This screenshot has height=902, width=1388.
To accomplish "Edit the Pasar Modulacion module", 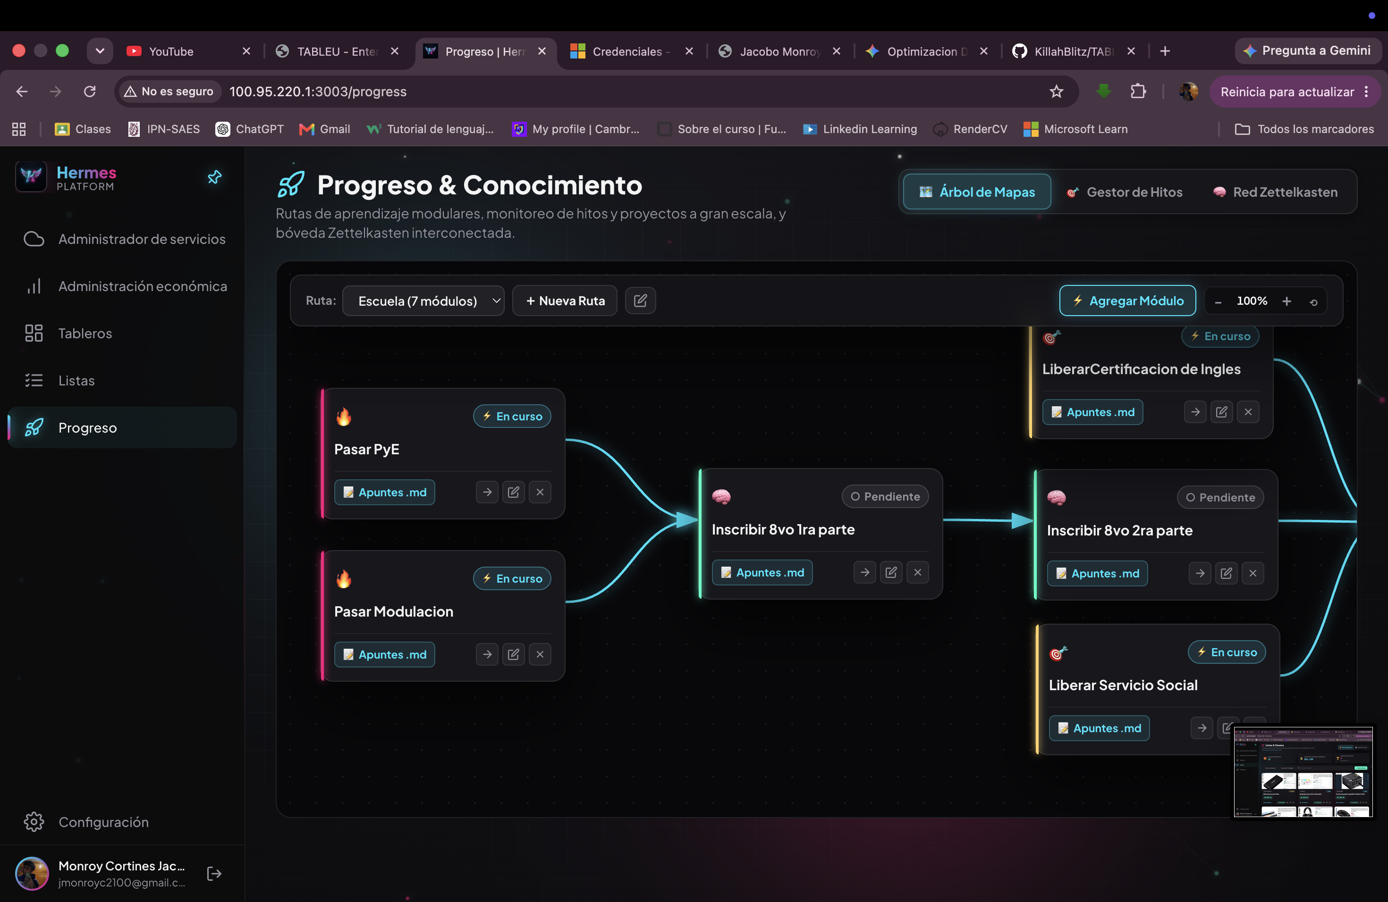I will tap(513, 654).
